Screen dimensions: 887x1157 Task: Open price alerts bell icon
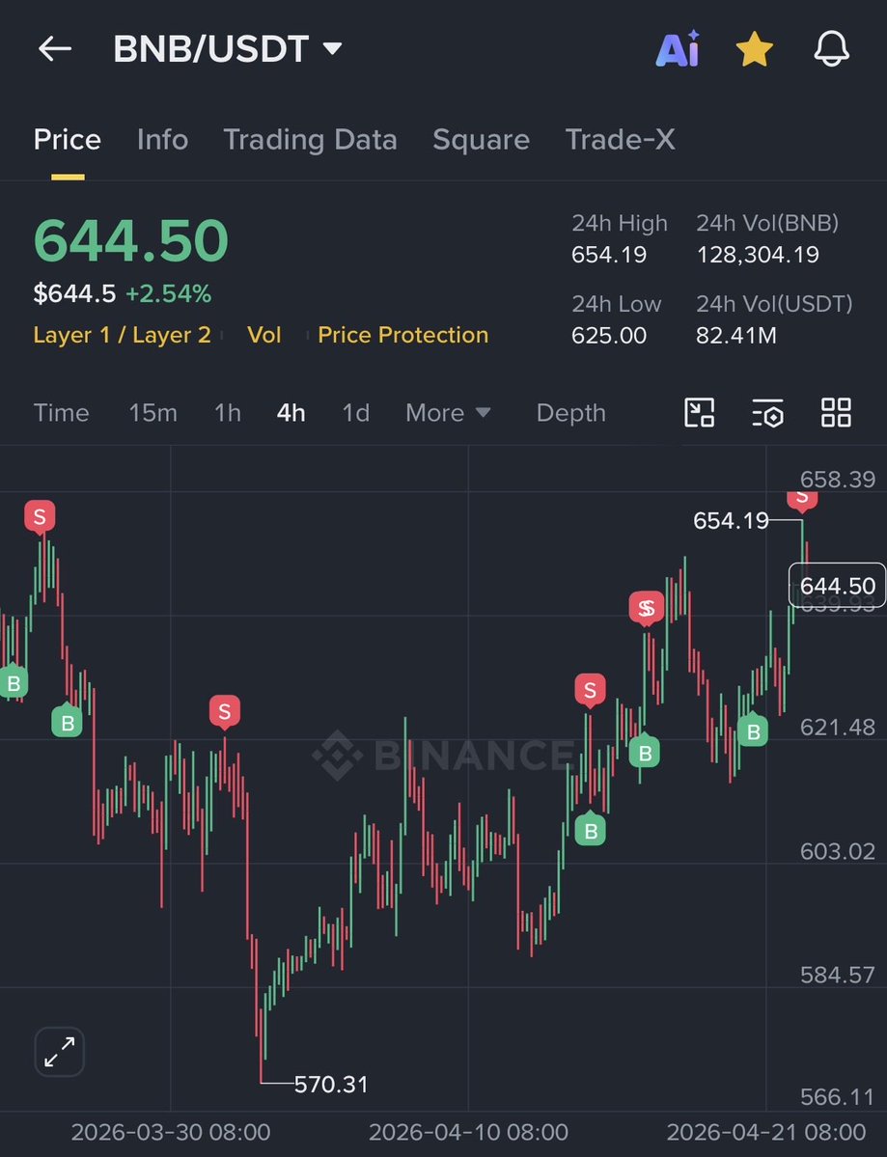[x=832, y=49]
